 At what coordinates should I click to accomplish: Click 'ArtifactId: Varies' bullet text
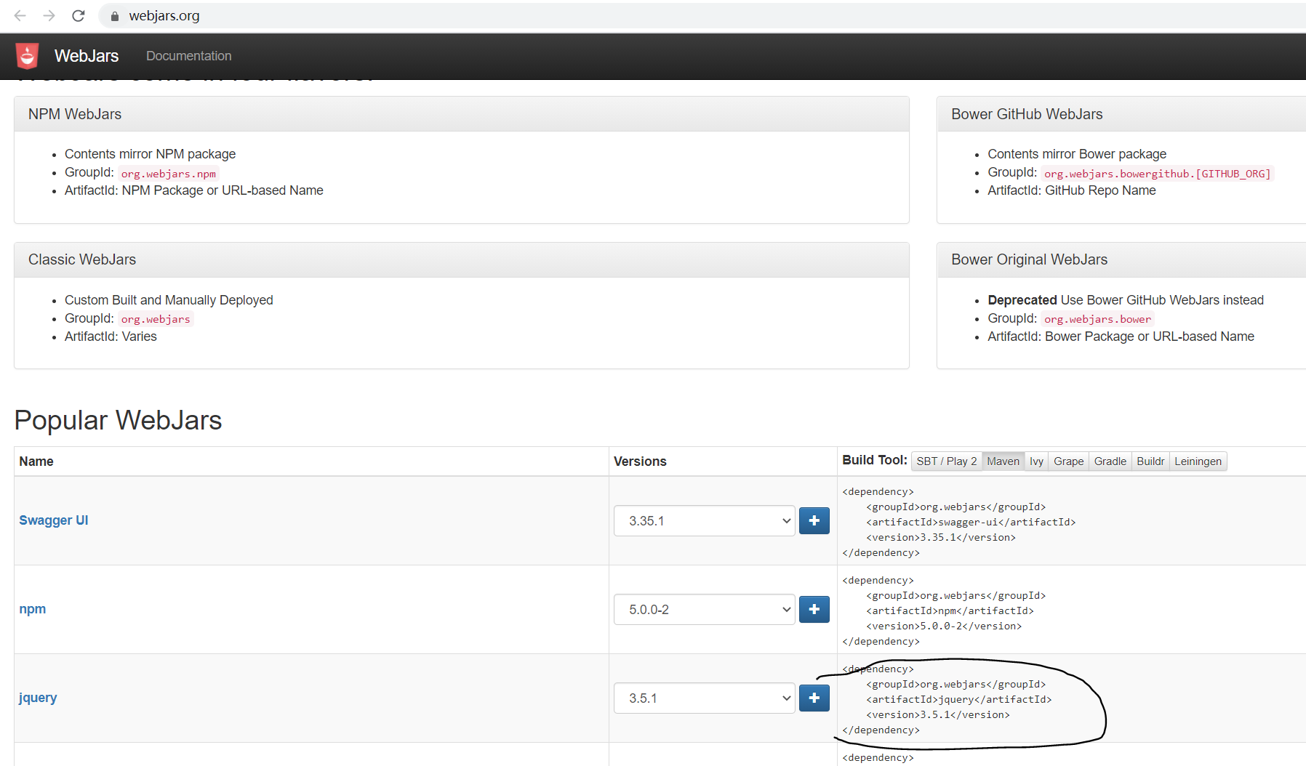tap(111, 336)
